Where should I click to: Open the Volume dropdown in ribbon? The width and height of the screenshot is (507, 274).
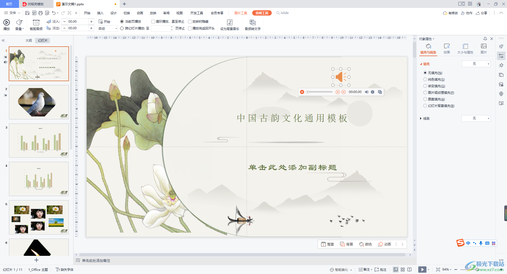coord(19,25)
